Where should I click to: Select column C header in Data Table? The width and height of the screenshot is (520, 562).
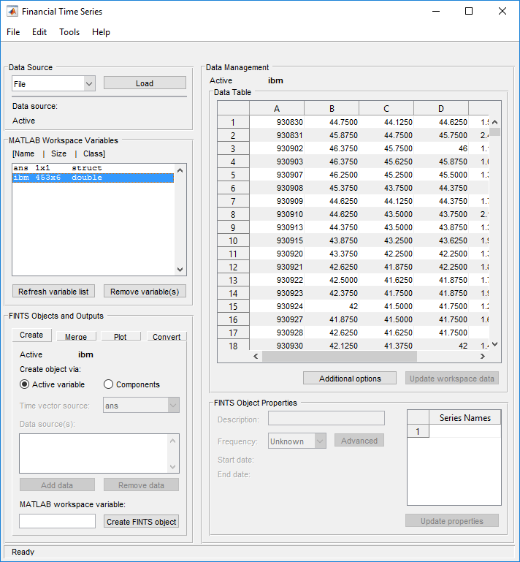point(386,109)
